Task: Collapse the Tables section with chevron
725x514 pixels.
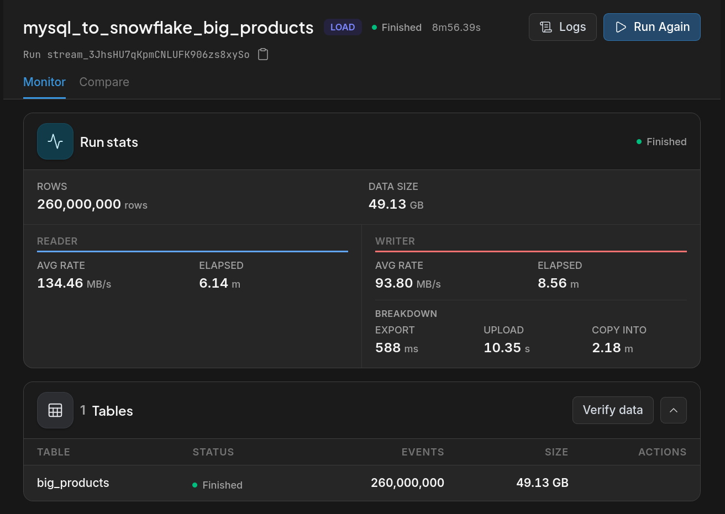Action: click(x=674, y=410)
